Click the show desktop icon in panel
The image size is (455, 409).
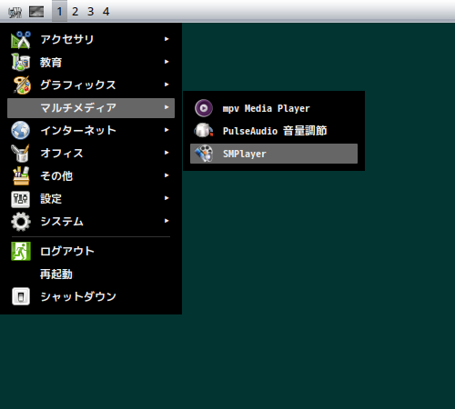36,12
